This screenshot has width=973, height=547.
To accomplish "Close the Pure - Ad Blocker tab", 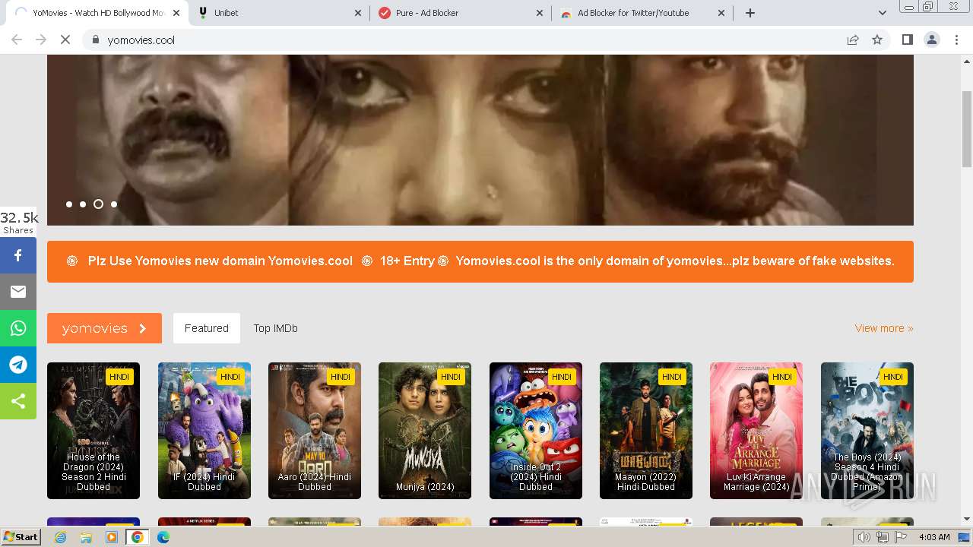I will coord(540,13).
